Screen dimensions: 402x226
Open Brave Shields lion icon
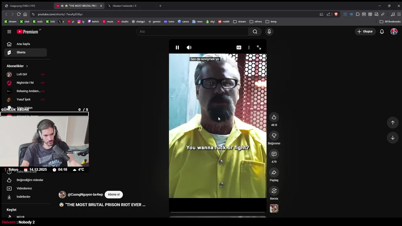(x=336, y=14)
